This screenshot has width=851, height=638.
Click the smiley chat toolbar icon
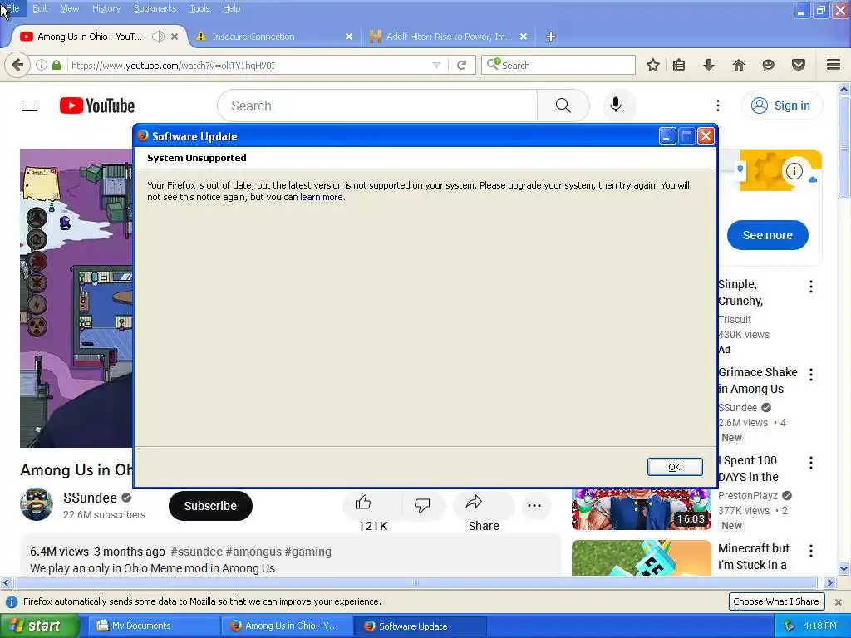(769, 65)
